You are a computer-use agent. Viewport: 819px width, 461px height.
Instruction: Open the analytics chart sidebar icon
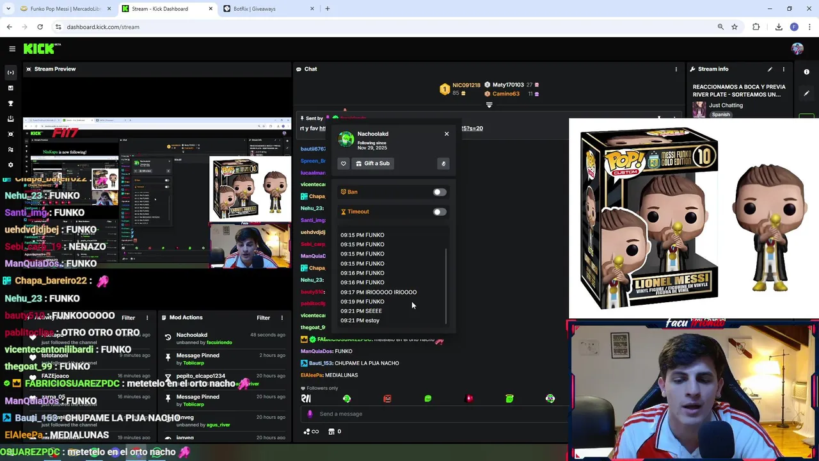point(10,88)
